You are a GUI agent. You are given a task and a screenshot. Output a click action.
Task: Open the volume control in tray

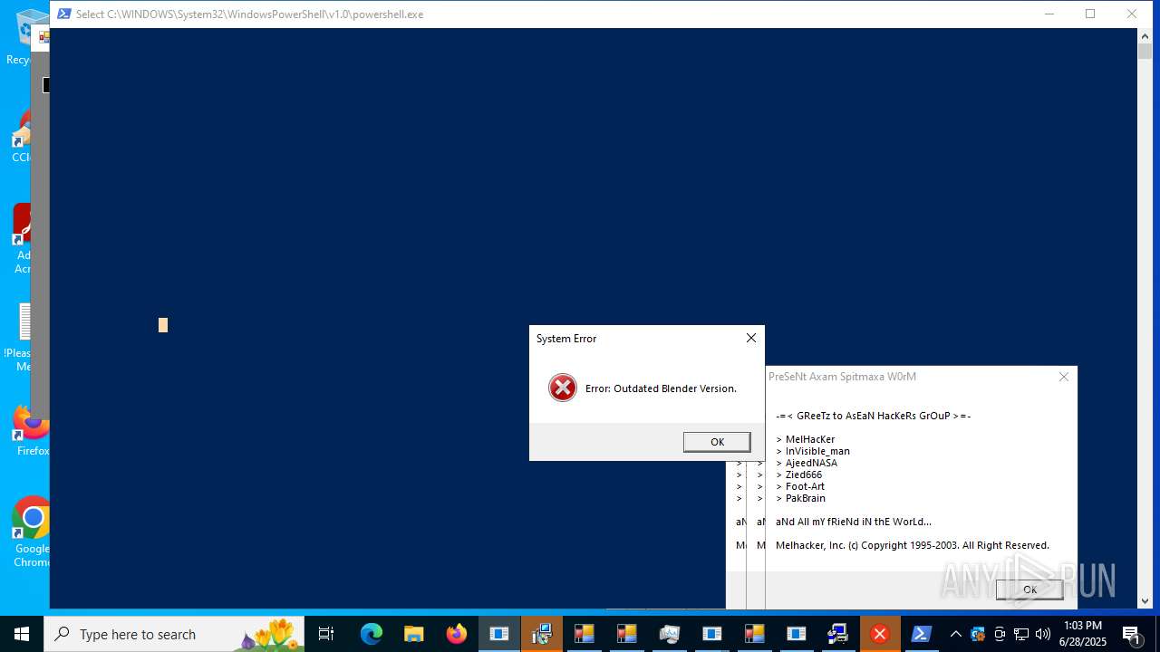[x=1043, y=634]
